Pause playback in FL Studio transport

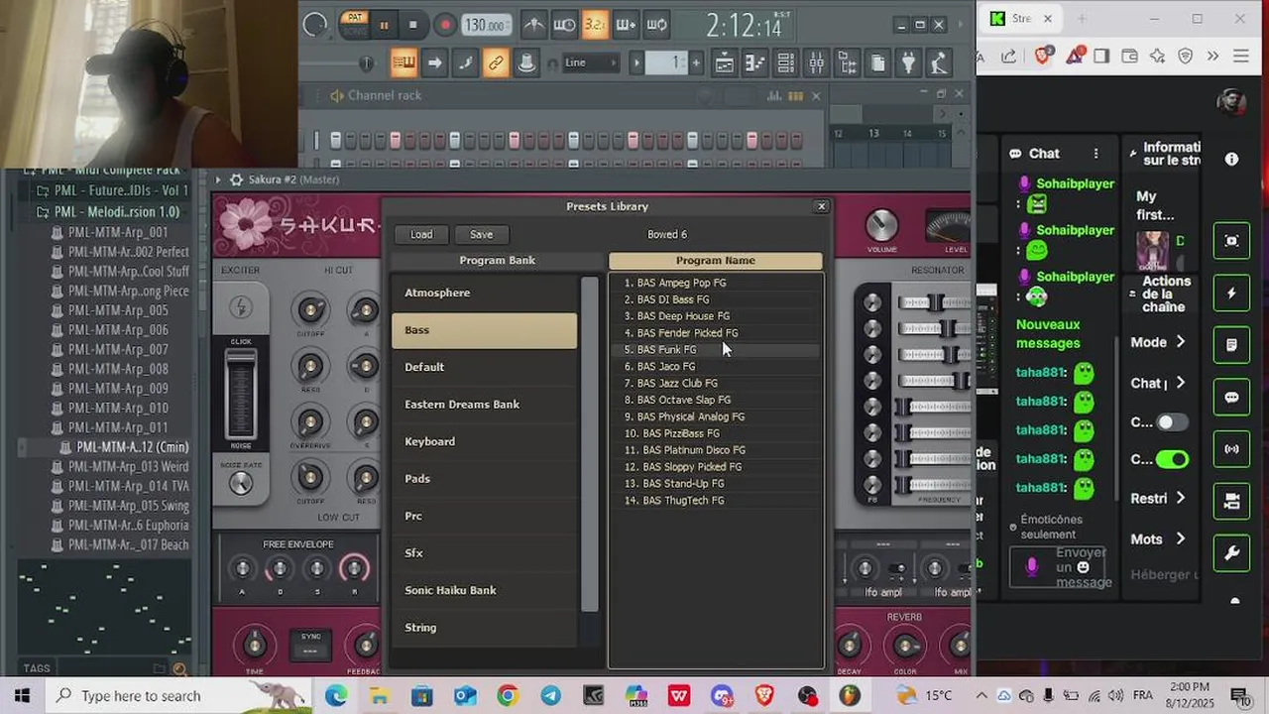pos(384,25)
